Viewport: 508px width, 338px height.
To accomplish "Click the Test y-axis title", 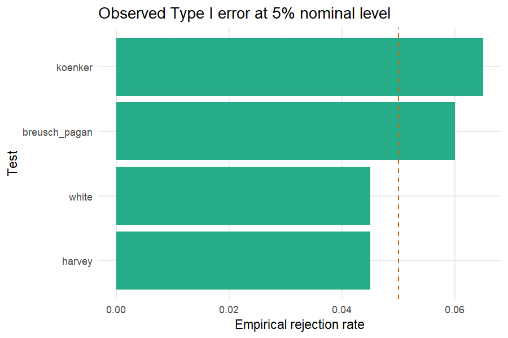I will tap(12, 163).
